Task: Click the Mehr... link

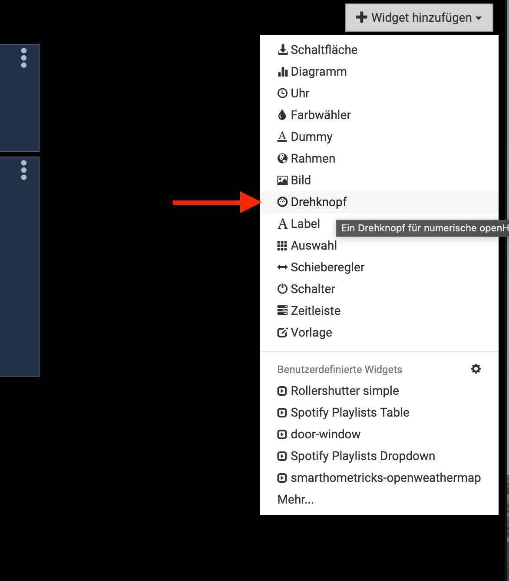Action: click(x=296, y=499)
